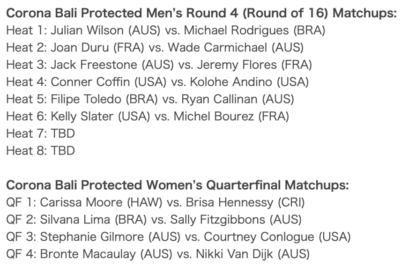Click Sally Fitzgibbons (AUS) name

(x=236, y=220)
